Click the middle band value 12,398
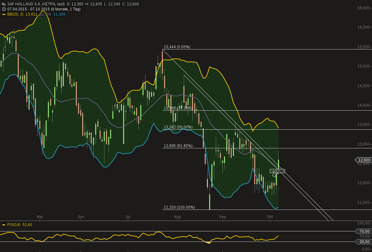The width and height of the screenshot is (372, 252). (45, 15)
